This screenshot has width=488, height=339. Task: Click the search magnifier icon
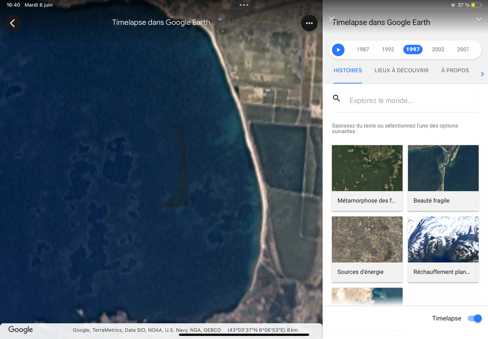click(x=336, y=98)
